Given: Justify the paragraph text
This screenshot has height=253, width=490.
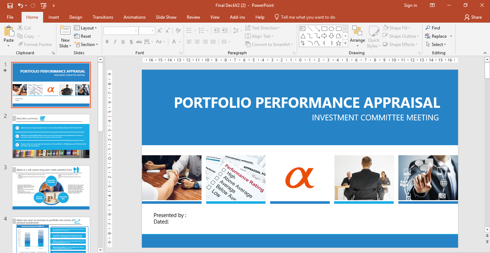Looking at the screenshot, I should 214,42.
